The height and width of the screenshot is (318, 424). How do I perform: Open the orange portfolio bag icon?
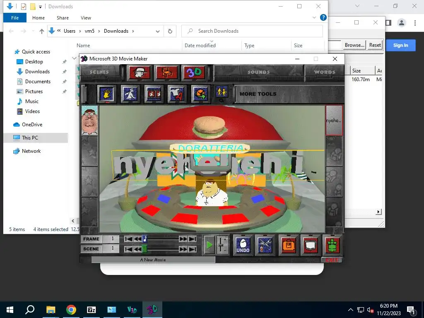pyautogui.click(x=289, y=245)
